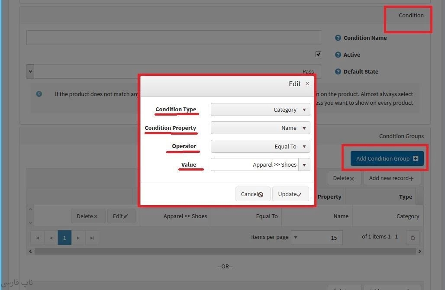Expand the Condition Property dropdown
Screen dimensions: 445x290
304,128
